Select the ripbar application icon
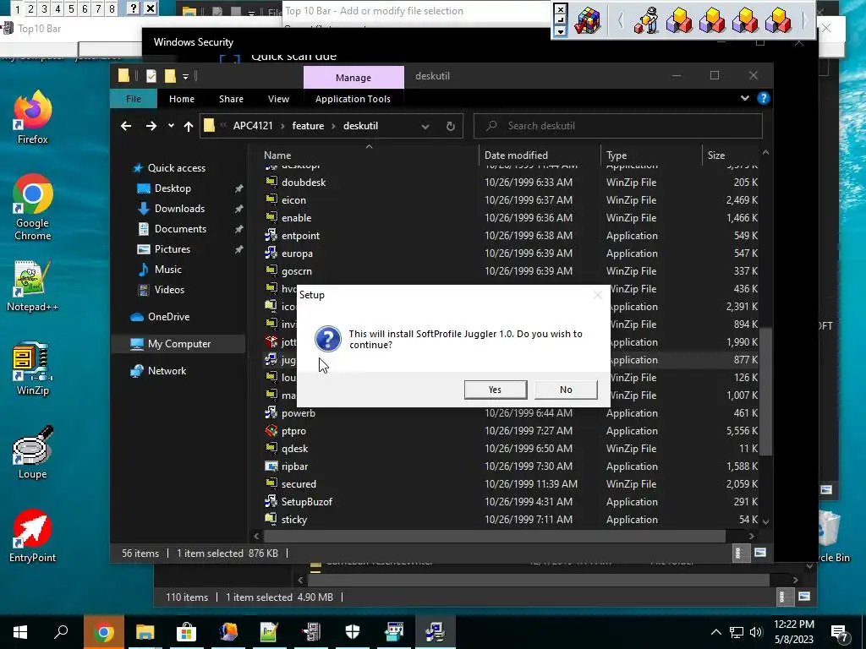 point(271,466)
